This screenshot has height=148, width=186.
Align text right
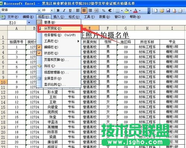90,10
